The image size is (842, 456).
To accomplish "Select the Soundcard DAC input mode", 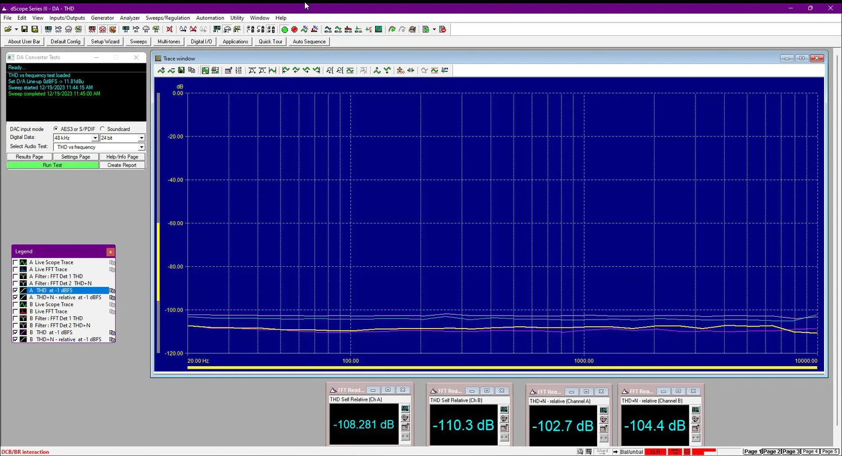I will 102,129.
